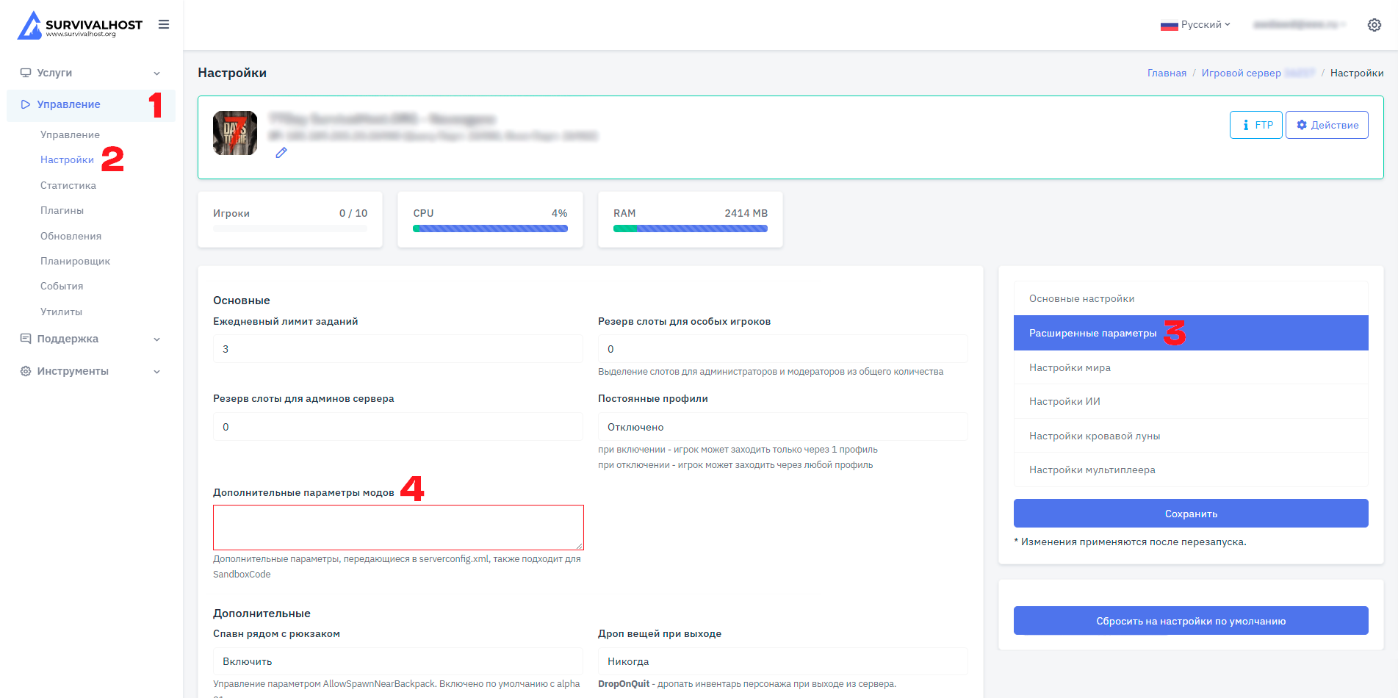Open the Действие server action button

(x=1327, y=125)
